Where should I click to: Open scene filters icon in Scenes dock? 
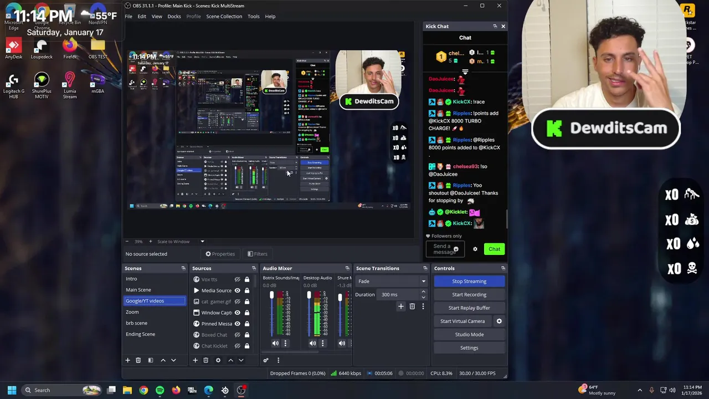click(150, 360)
